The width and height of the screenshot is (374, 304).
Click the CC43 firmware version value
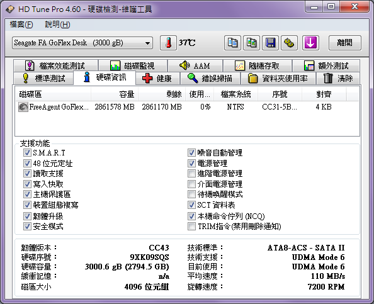(159, 248)
